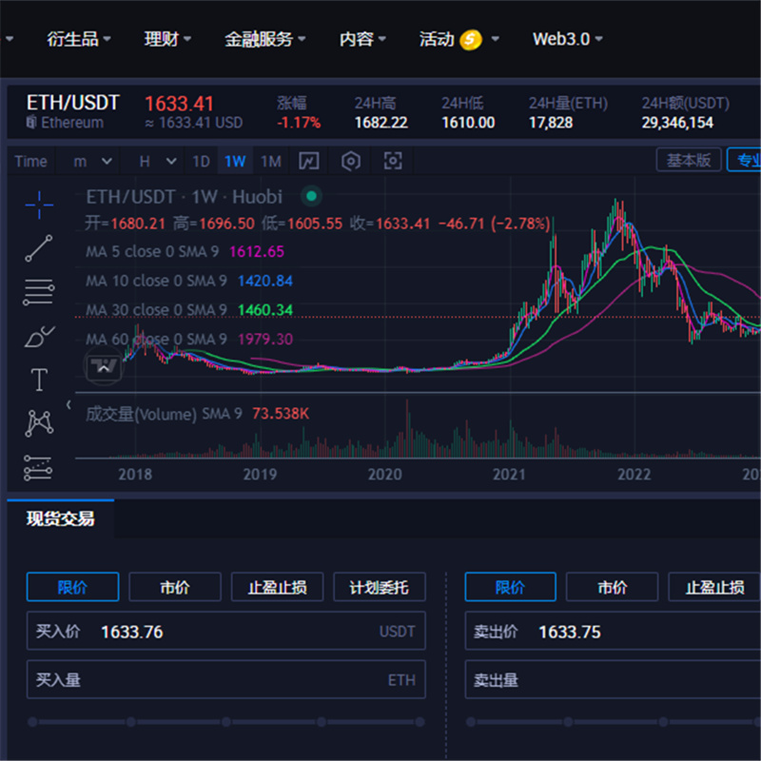Switch chart to Time view

(31, 161)
